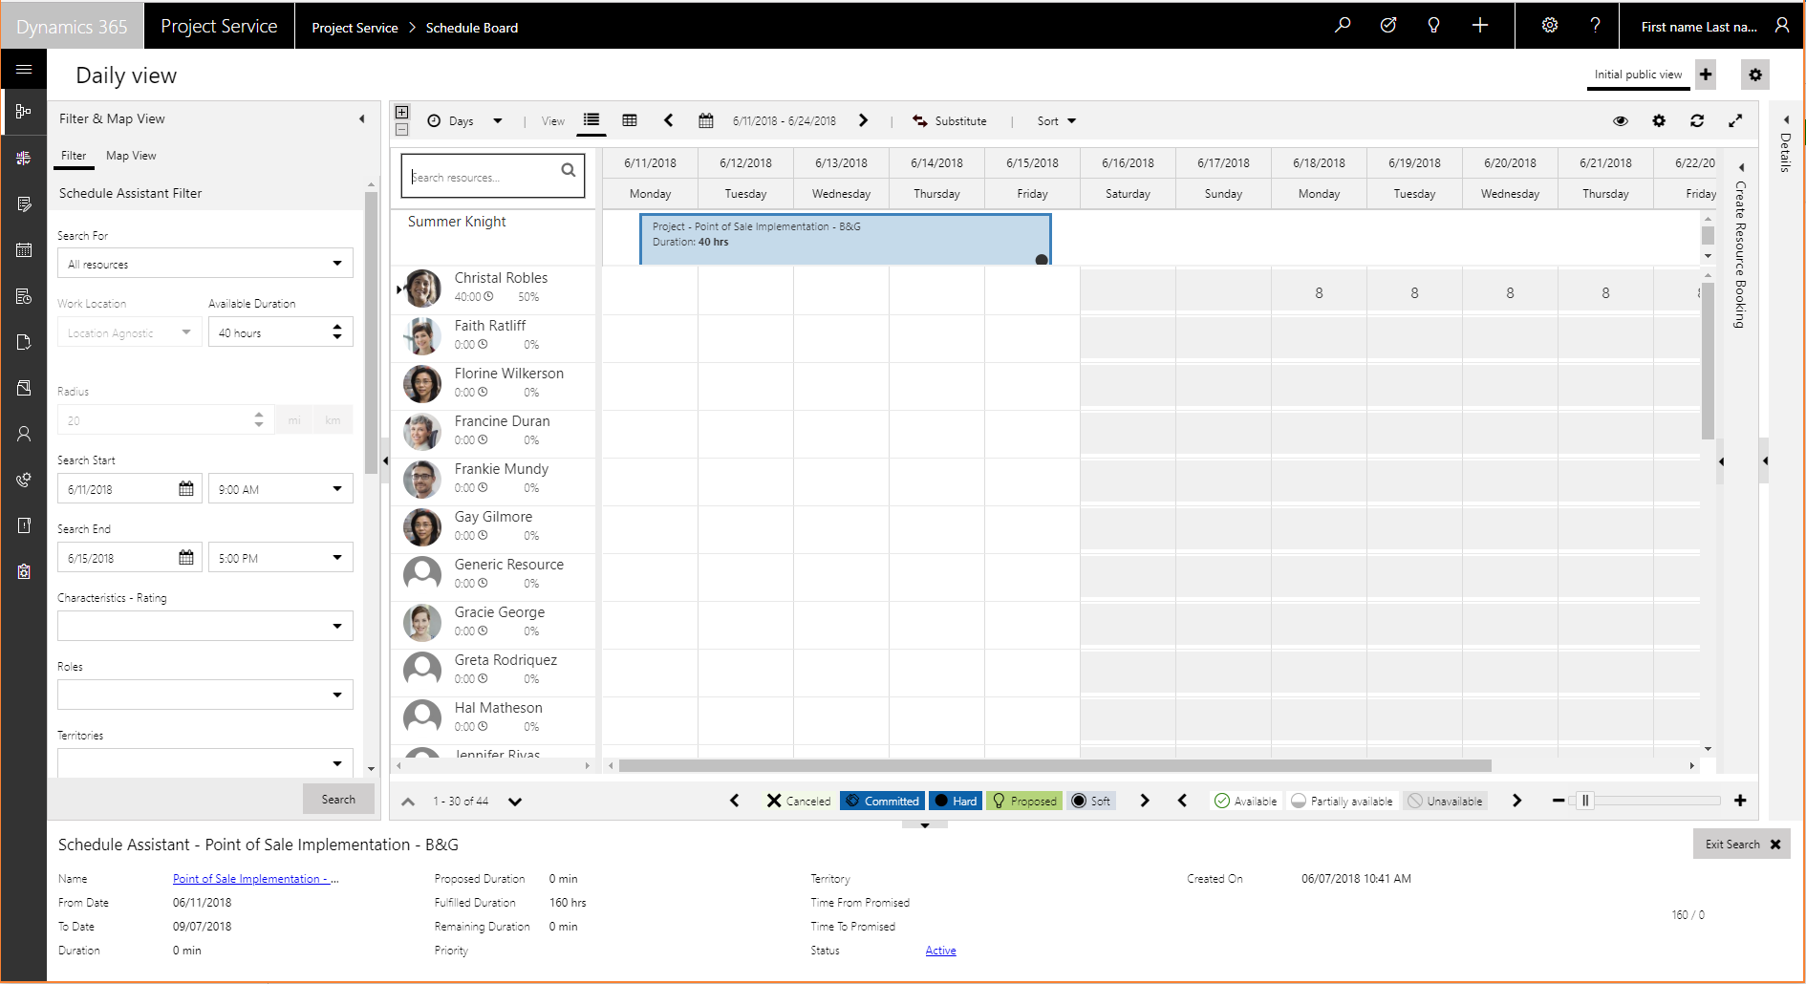Open the Roles dropdown

pyautogui.click(x=204, y=695)
